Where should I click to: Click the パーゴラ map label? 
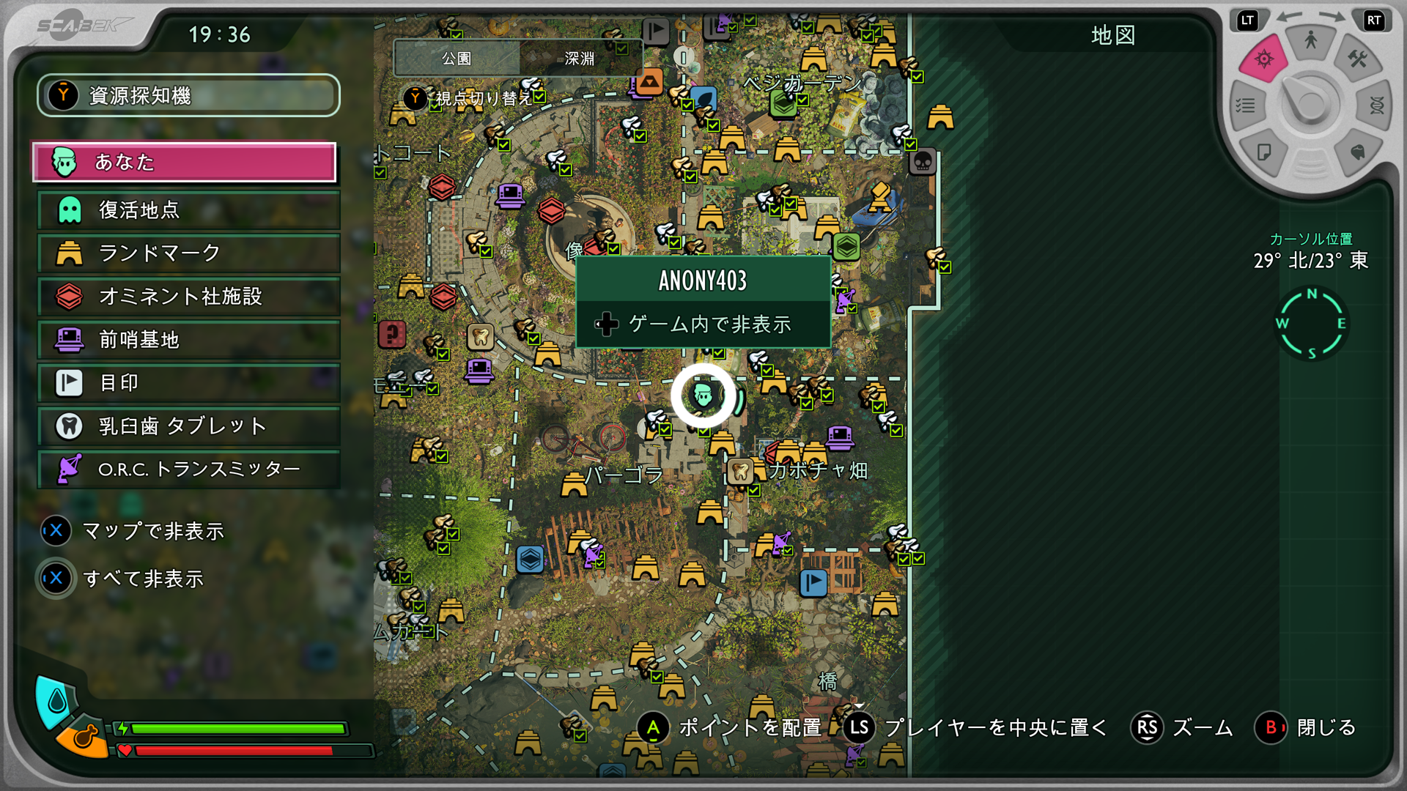pyautogui.click(x=624, y=475)
